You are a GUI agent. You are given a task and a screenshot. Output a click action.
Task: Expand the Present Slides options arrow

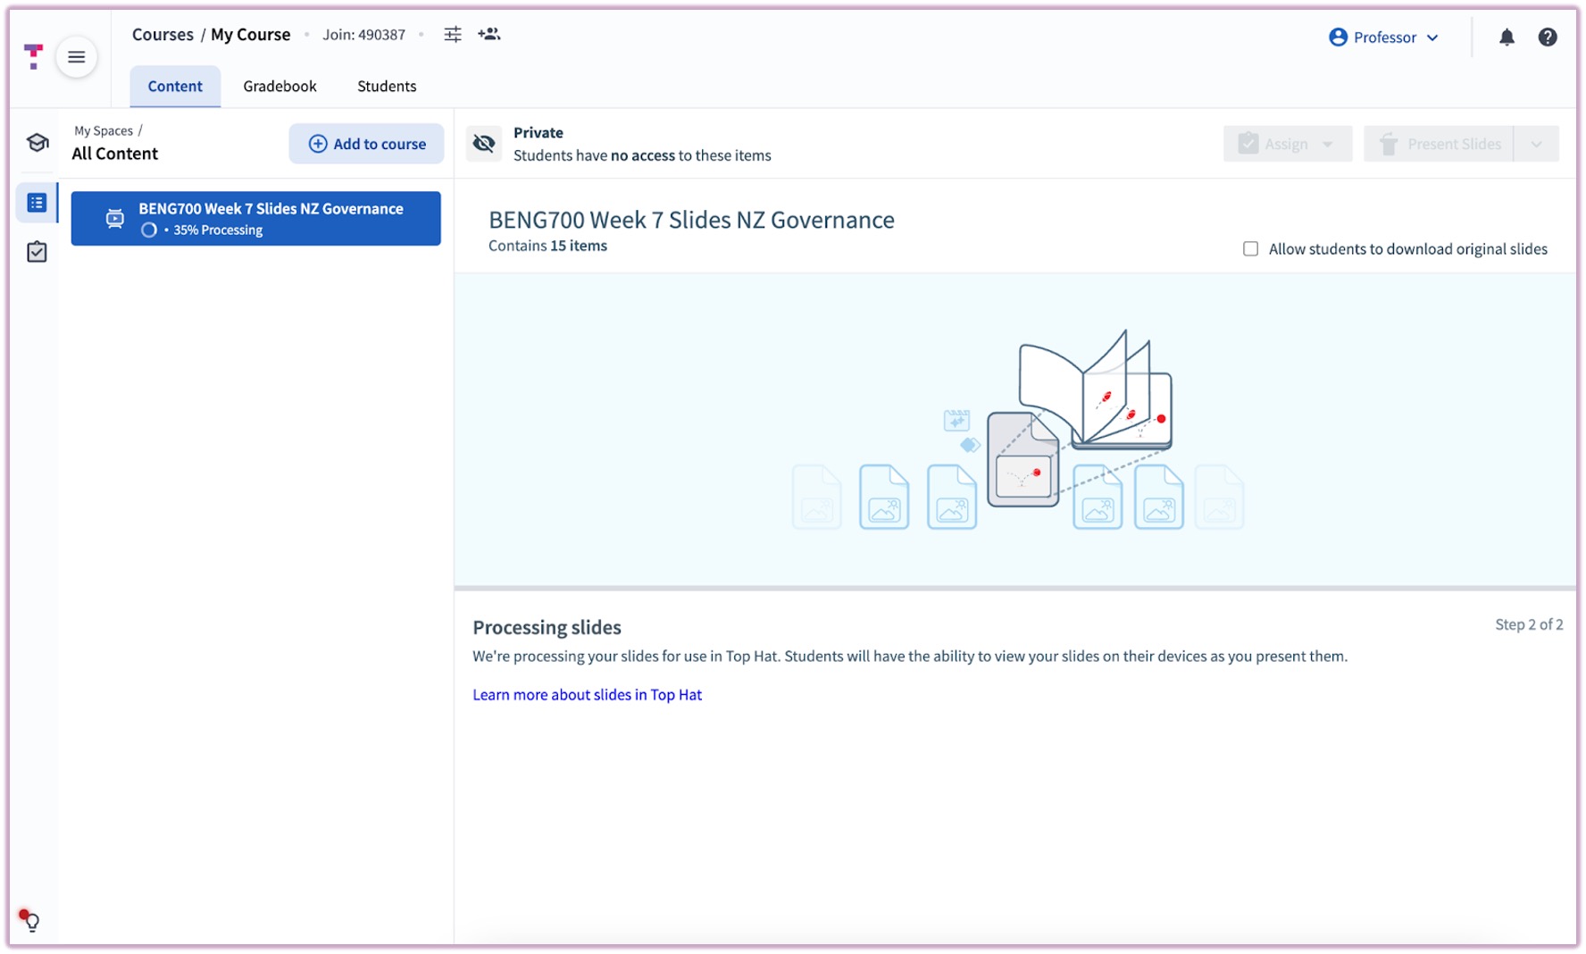1536,144
